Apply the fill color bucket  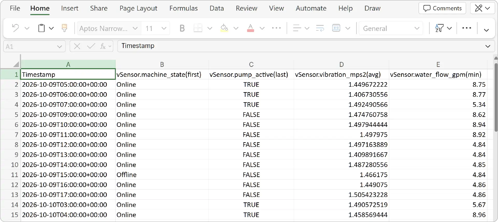point(224,28)
